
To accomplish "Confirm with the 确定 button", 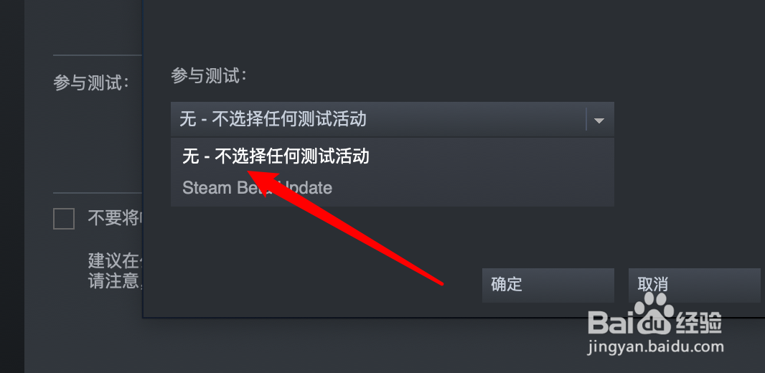I will [x=548, y=285].
